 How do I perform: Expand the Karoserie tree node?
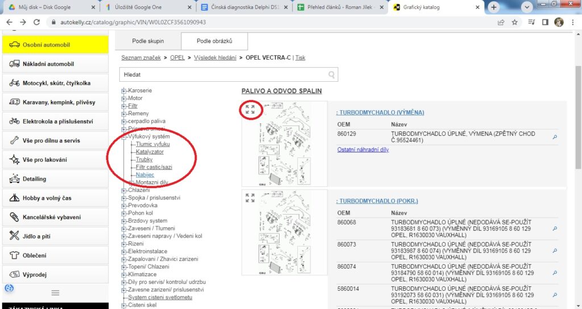(x=123, y=90)
